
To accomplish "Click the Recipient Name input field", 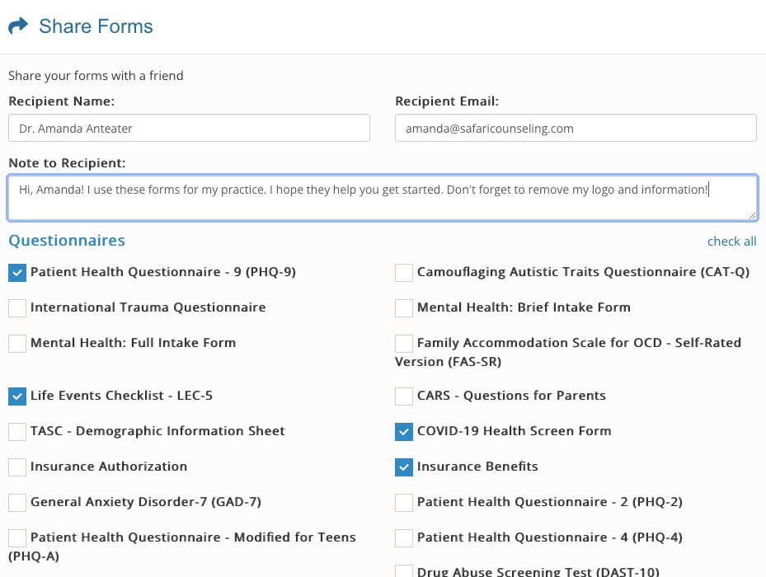I will tap(189, 128).
